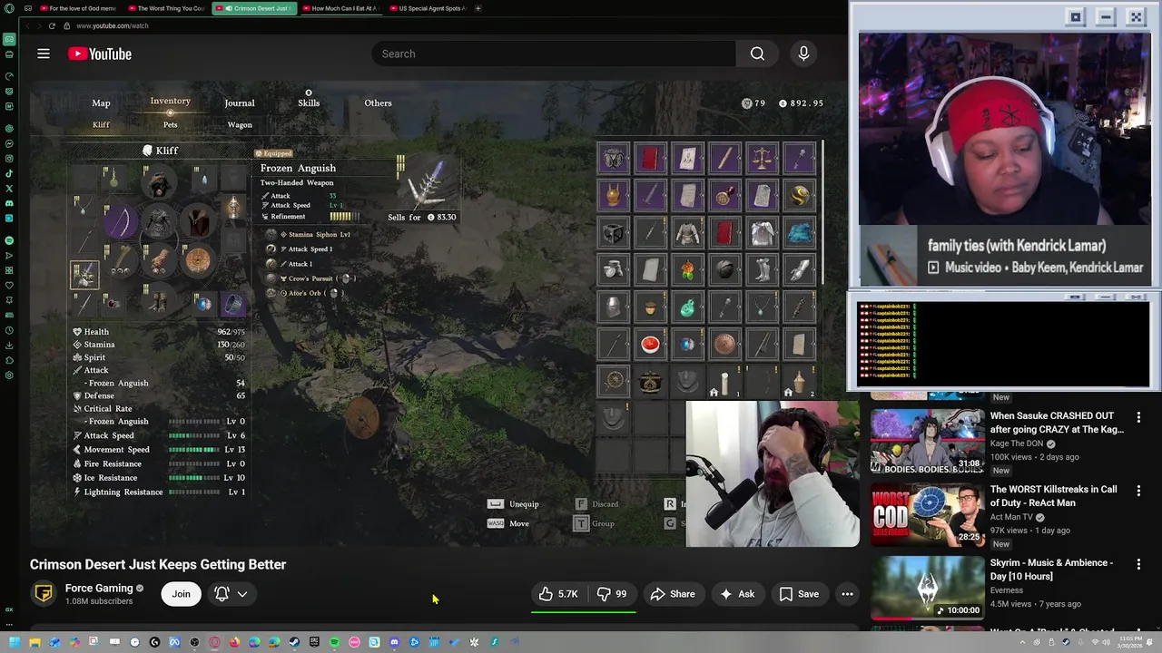Click the Inventory tab in game menu
1162x653 pixels.
(x=170, y=102)
